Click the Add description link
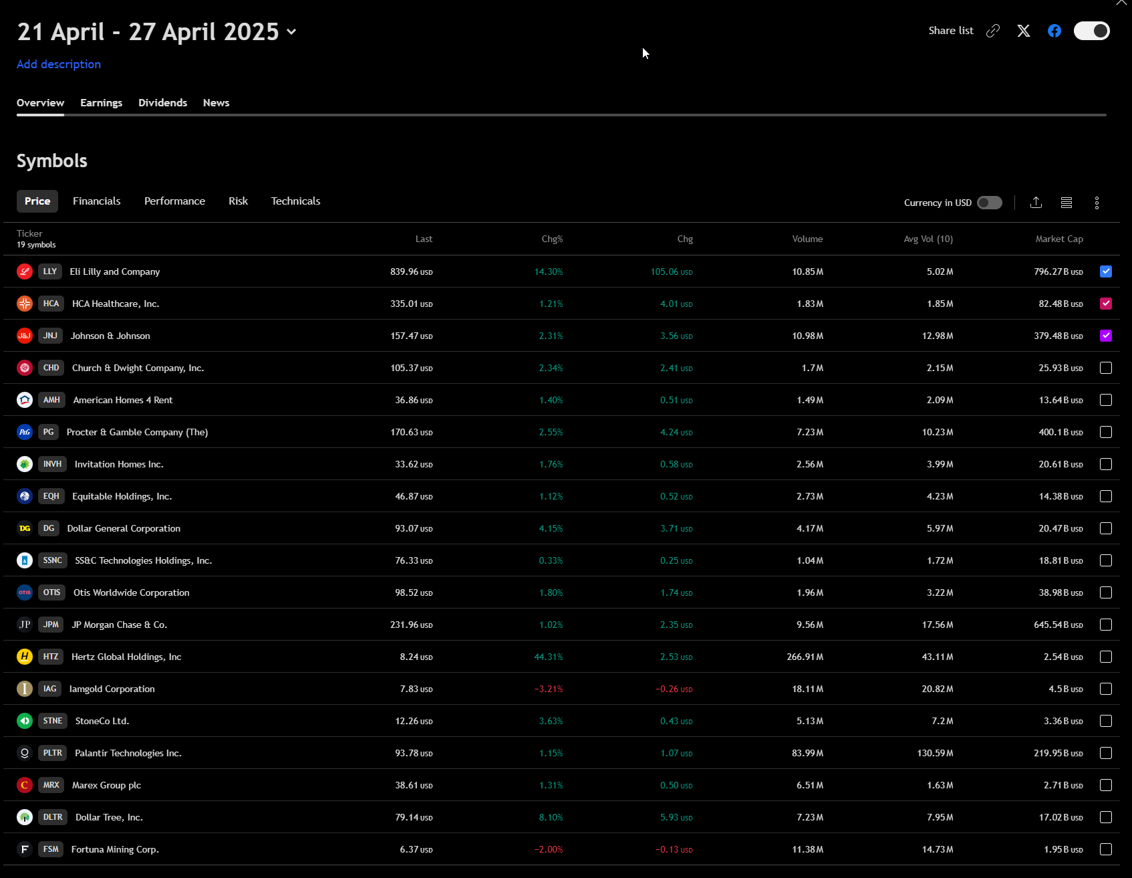This screenshot has height=878, width=1132. [x=59, y=64]
